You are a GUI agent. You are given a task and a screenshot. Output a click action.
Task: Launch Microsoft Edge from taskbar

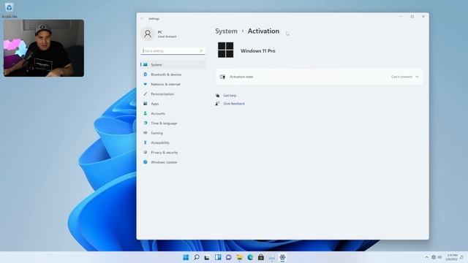pos(250,257)
